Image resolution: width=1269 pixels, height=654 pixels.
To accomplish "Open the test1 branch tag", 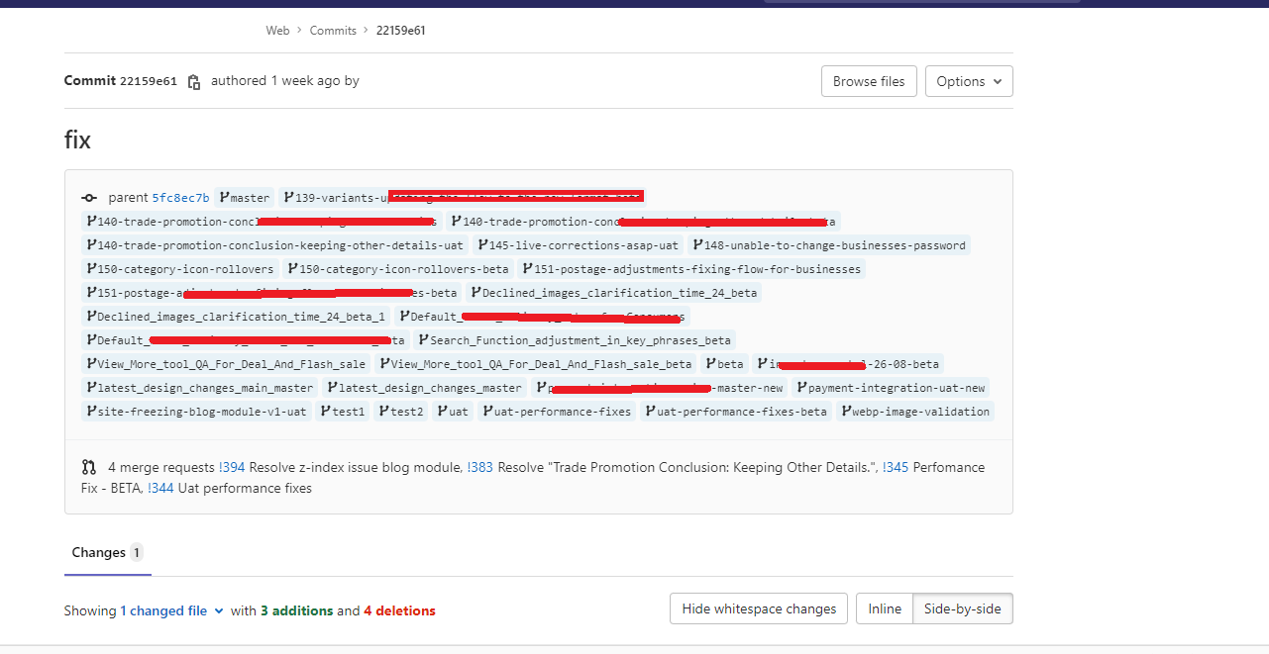I will coord(343,412).
